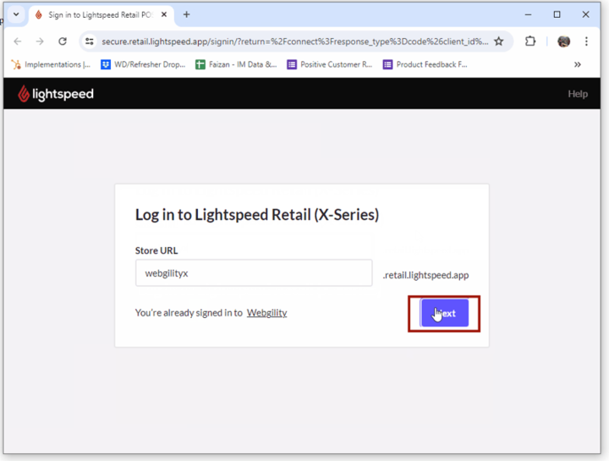Viewport: 609px width, 461px height.
Task: Click the Log in to Lightspeed Retail heading
Action: click(x=257, y=215)
